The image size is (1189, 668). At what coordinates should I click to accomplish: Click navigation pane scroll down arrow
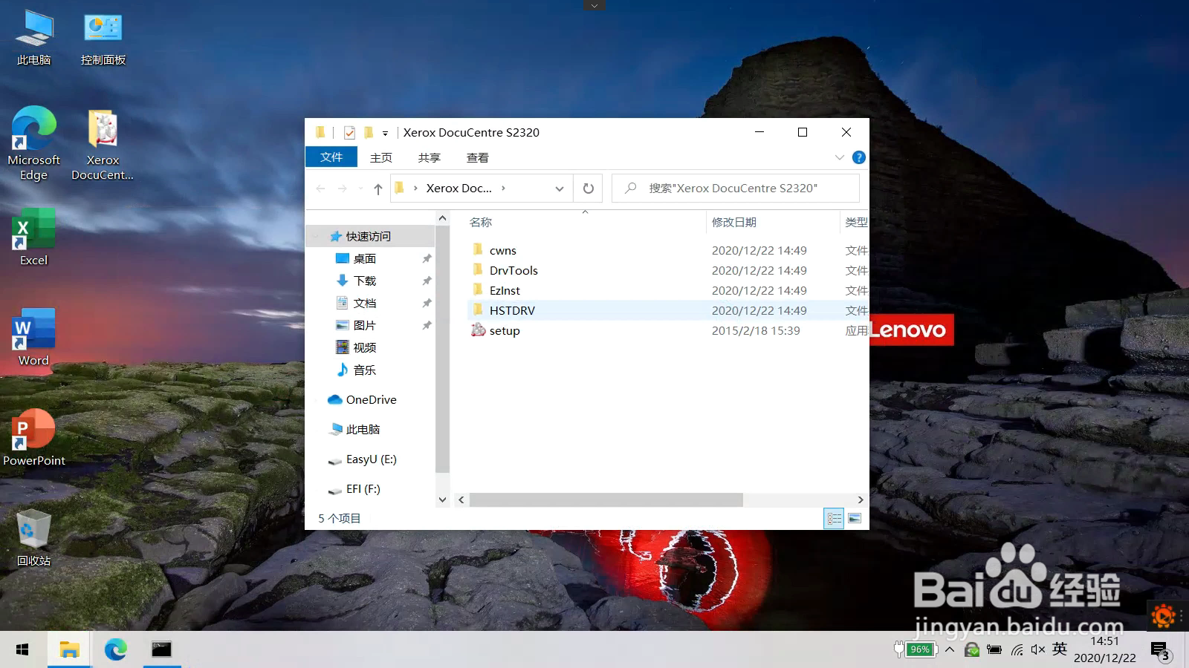pyautogui.click(x=442, y=500)
